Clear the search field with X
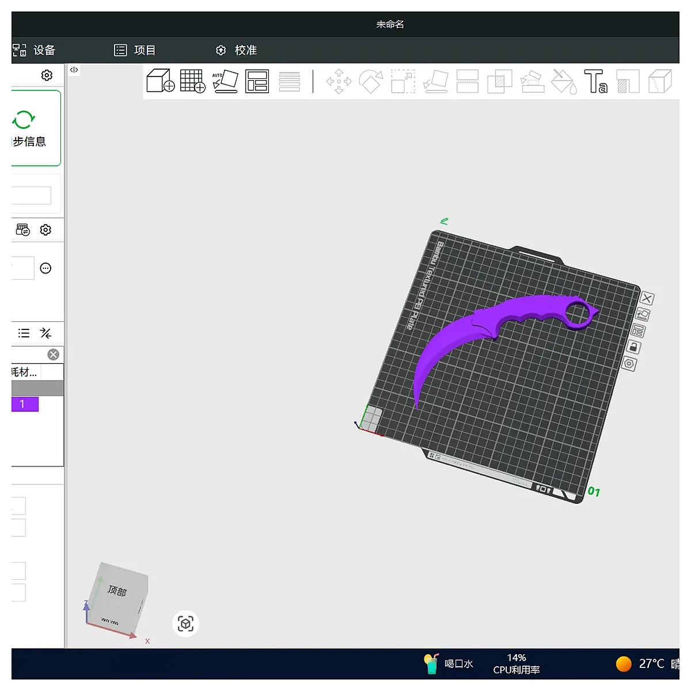This screenshot has height=691, width=691. tap(54, 355)
